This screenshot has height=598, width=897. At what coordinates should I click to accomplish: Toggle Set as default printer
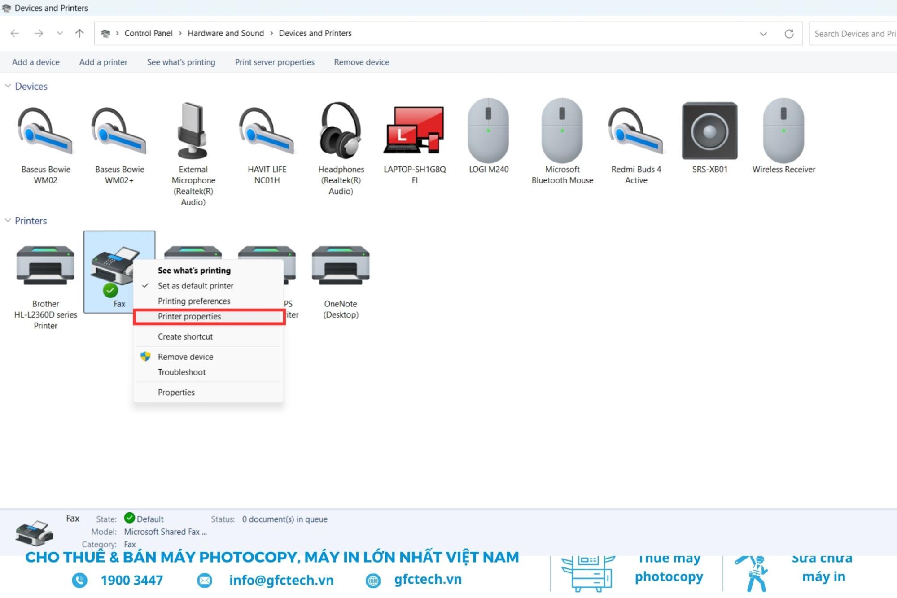coord(208,286)
